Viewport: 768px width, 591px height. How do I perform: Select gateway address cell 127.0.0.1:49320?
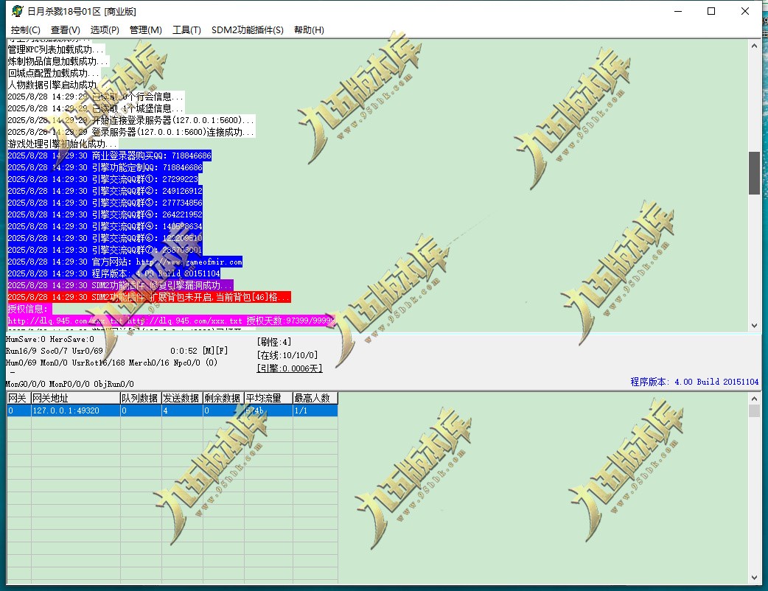(x=76, y=410)
